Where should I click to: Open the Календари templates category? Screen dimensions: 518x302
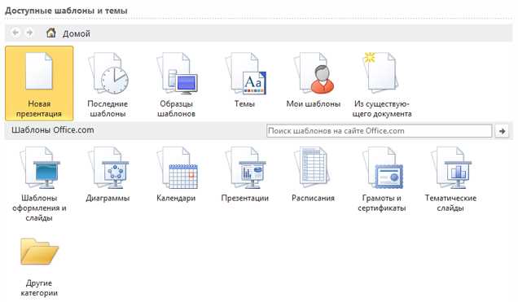pos(176,174)
